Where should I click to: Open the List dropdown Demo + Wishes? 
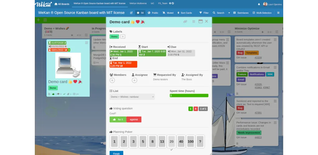tap(132, 97)
